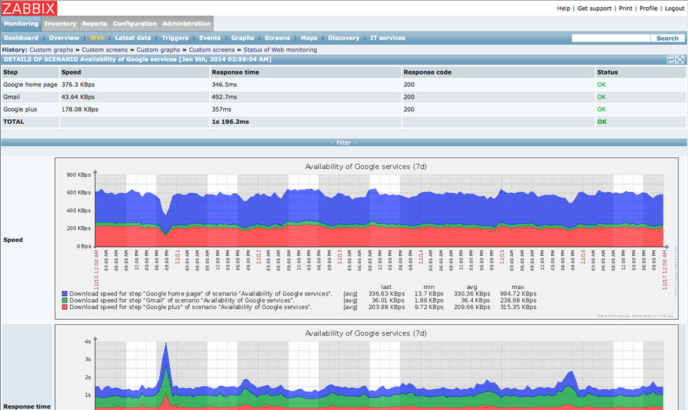Open the Triggers submenu item
The height and width of the screenshot is (410, 688).
(175, 38)
